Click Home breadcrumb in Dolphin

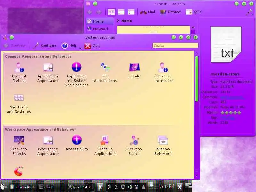click(x=126, y=21)
